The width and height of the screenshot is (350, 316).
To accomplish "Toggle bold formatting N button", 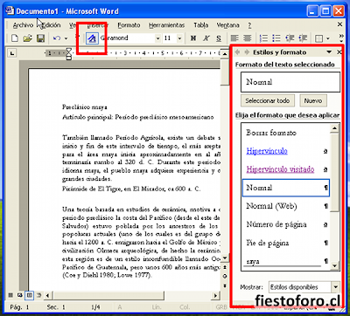I will coord(193,38).
